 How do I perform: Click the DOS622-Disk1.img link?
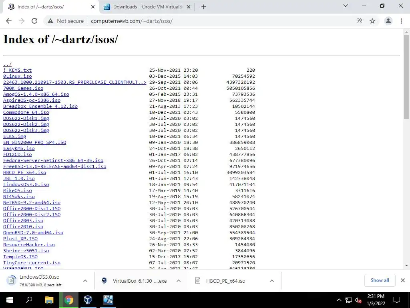(26, 118)
